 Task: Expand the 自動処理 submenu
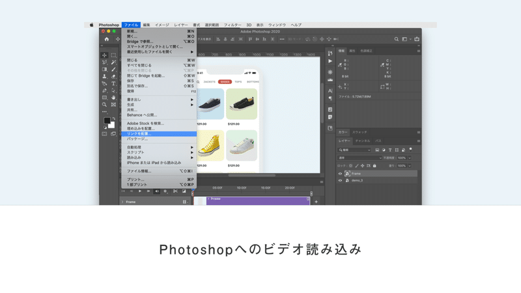coord(159,147)
